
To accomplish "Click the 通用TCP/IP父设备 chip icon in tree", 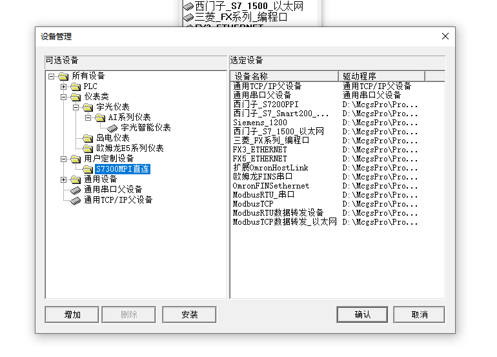I will click(x=76, y=200).
